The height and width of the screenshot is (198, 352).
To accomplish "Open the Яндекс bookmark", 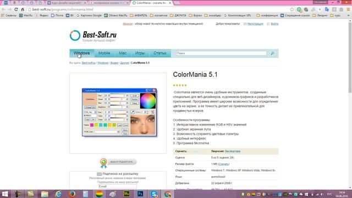I will [x=42, y=15].
